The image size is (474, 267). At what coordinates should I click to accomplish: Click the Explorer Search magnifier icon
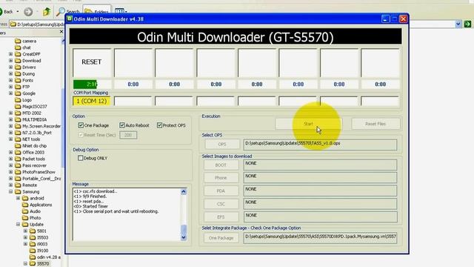[61, 12]
